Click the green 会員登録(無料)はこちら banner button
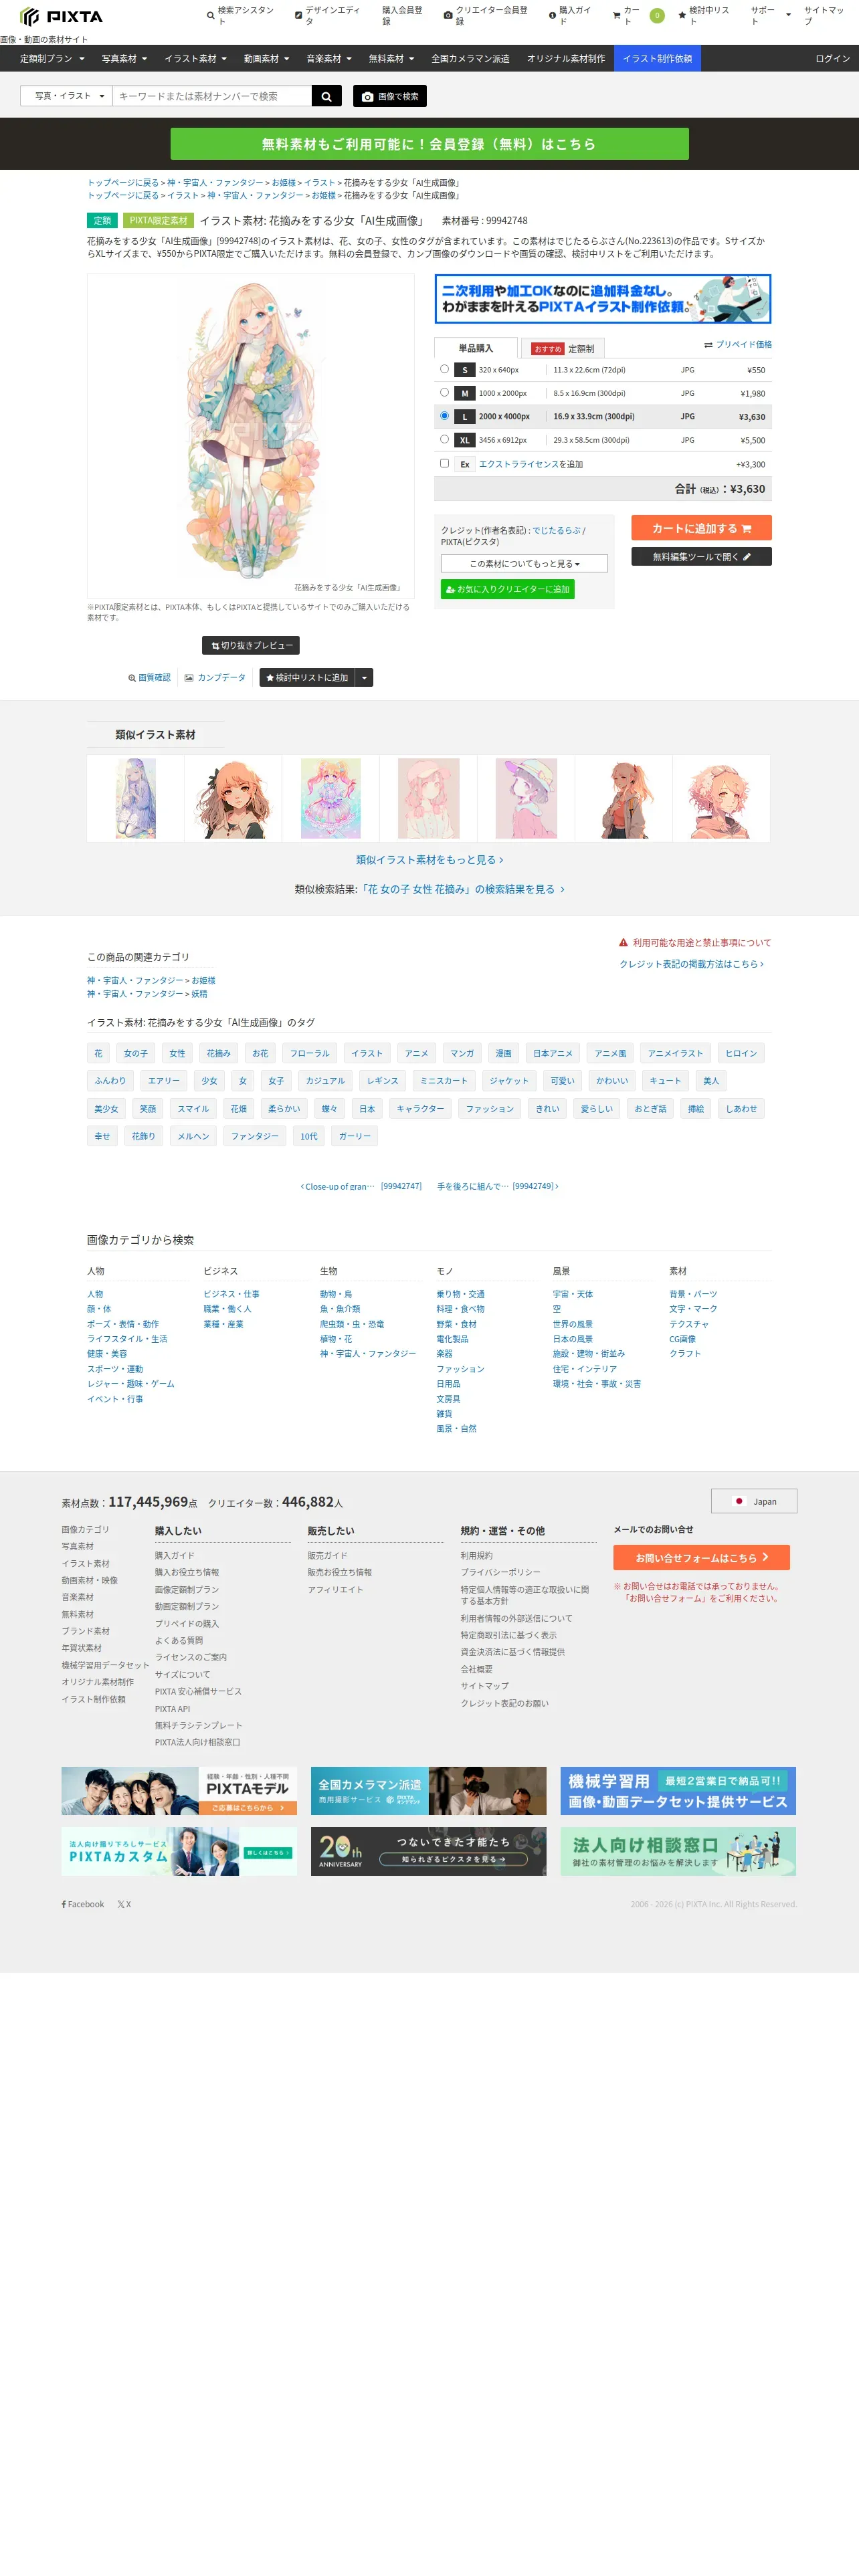Image resolution: width=859 pixels, height=2576 pixels. tap(429, 144)
